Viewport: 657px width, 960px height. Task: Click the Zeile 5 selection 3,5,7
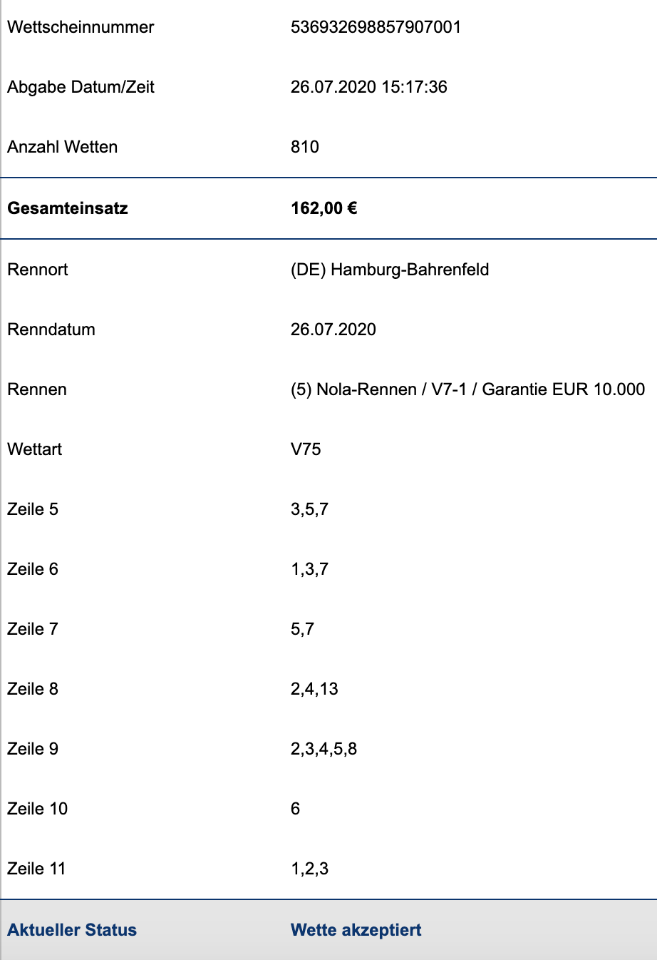[x=309, y=509]
